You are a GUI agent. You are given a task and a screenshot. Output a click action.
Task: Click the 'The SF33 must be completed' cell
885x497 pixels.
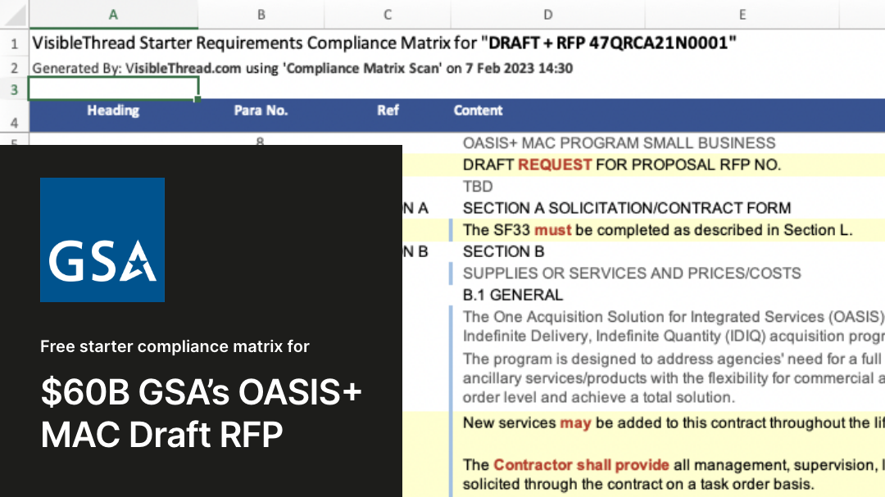tap(657, 230)
